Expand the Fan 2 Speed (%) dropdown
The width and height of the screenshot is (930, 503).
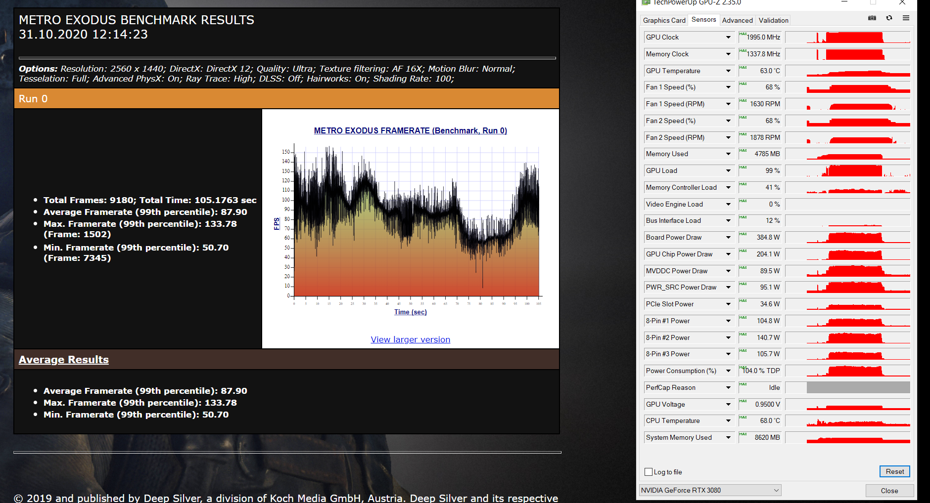(728, 121)
